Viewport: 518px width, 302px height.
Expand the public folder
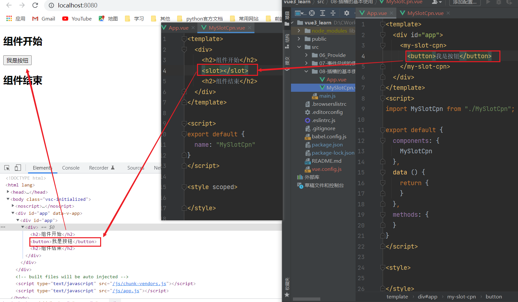point(299,39)
